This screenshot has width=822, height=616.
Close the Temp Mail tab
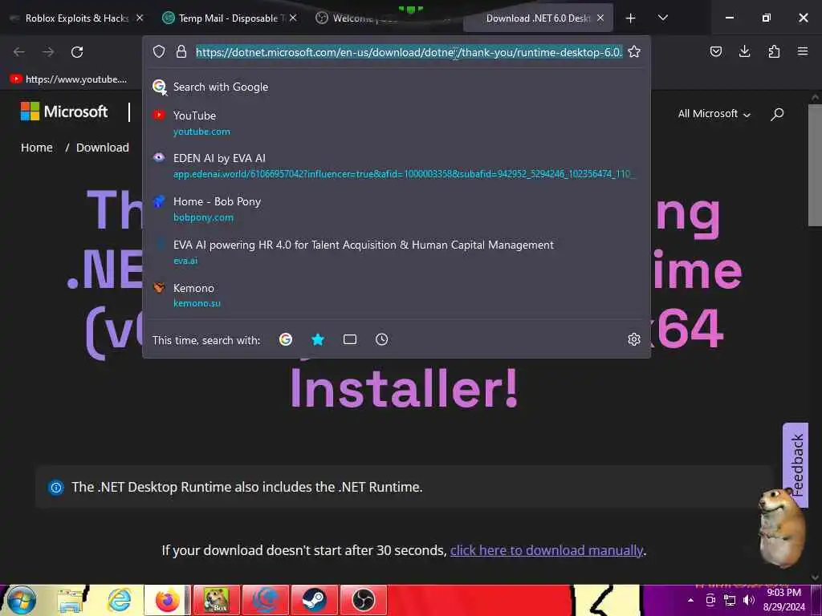293,18
